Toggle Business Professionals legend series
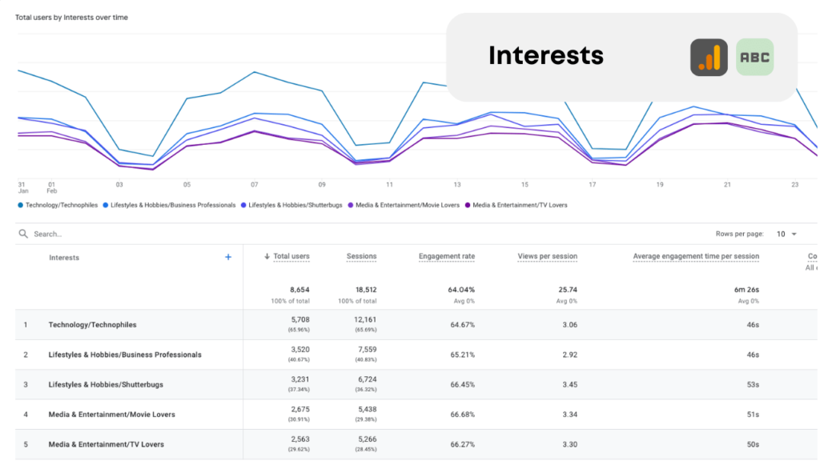Screen dimensions: 820x461 tap(169, 205)
